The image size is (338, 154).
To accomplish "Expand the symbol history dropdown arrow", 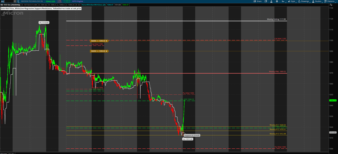I will point(15,1).
